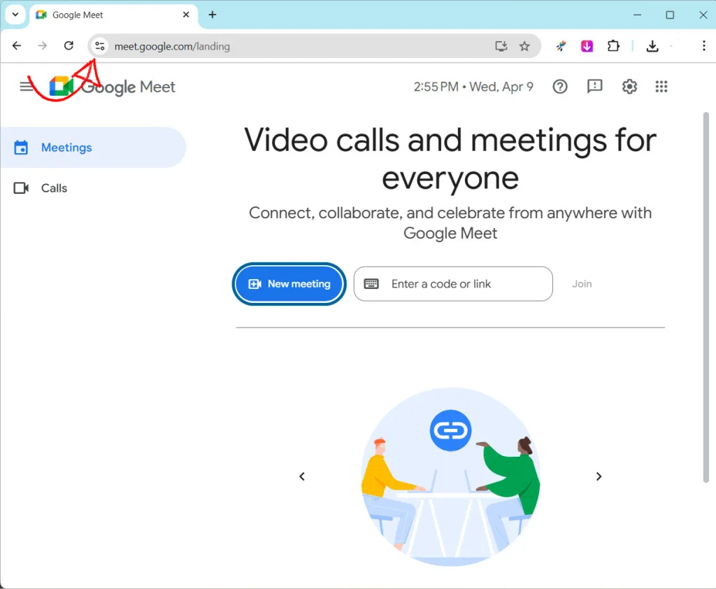Screen dimensions: 716x589
Task: Focus the Enter a code or link field
Action: pyautogui.click(x=453, y=284)
